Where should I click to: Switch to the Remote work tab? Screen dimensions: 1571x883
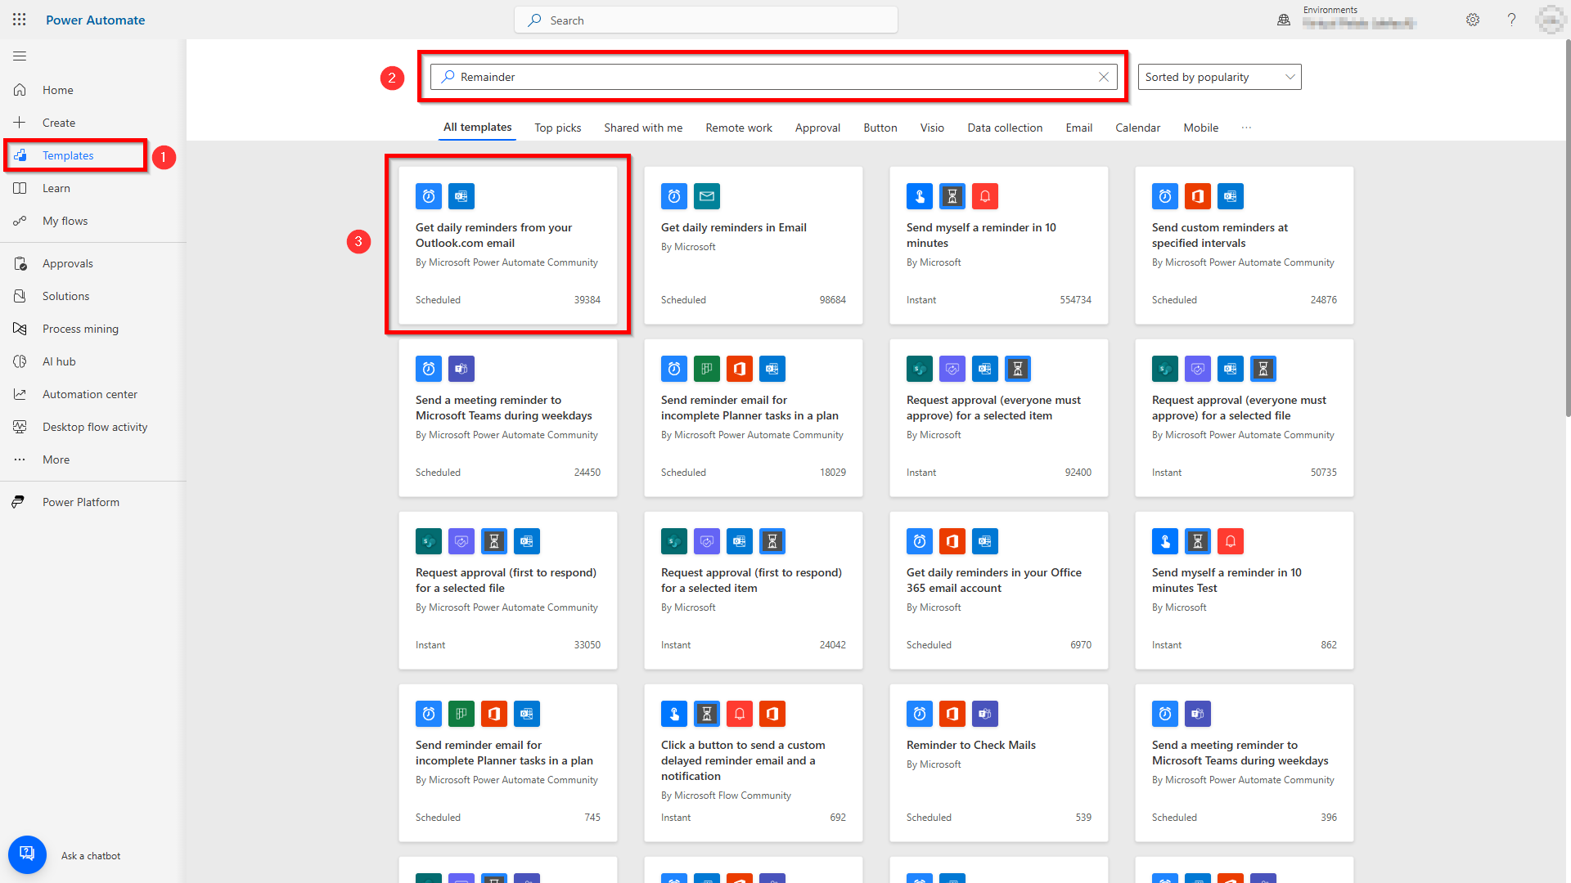tap(739, 128)
